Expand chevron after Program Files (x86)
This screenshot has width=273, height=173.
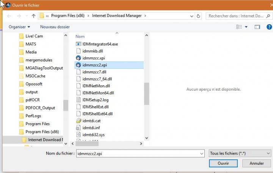click(88, 16)
